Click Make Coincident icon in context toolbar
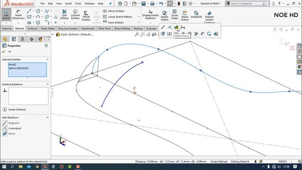 [x=169, y=27]
